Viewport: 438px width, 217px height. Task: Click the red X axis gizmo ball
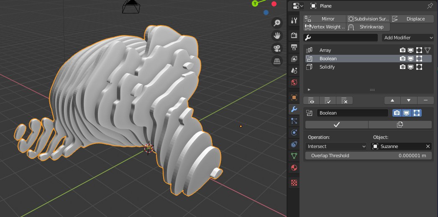(274, 4)
